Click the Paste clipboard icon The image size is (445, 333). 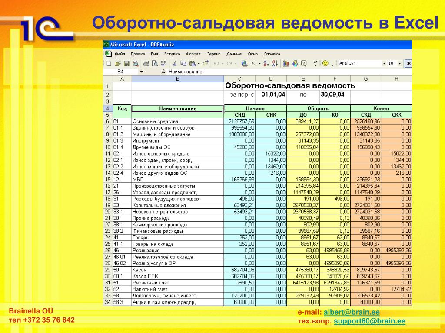pos(193,63)
